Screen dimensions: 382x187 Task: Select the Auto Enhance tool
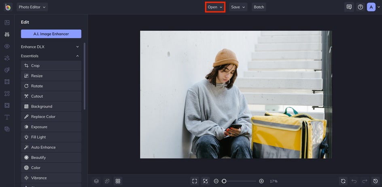pos(51,147)
